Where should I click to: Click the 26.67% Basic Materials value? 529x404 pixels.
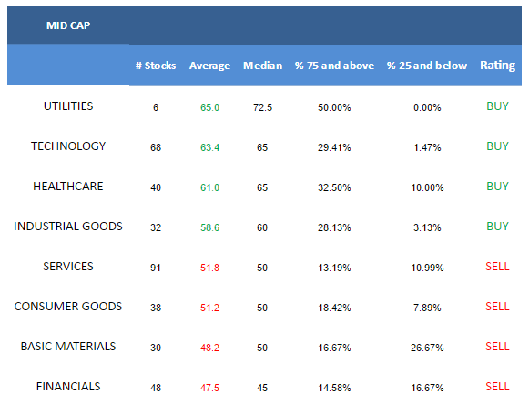pyautogui.click(x=427, y=348)
